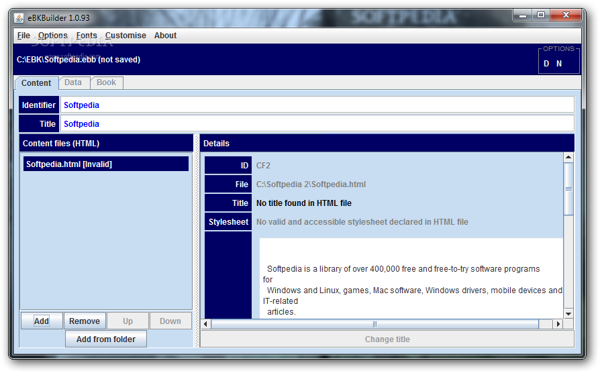Image resolution: width=600 pixels, height=373 pixels.
Task: Open the Options menu
Action: pos(53,36)
